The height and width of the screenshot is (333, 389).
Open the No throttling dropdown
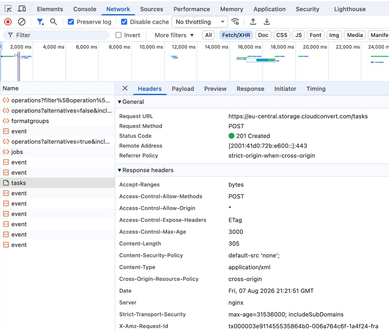tap(200, 22)
